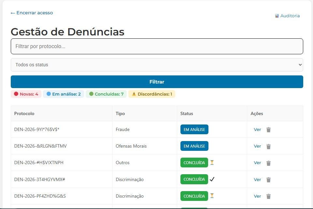The width and height of the screenshot is (313, 209).
Task: Delete the DEN-2026-&RLGN&FTMV complaint via trash icon
Action: click(x=268, y=147)
